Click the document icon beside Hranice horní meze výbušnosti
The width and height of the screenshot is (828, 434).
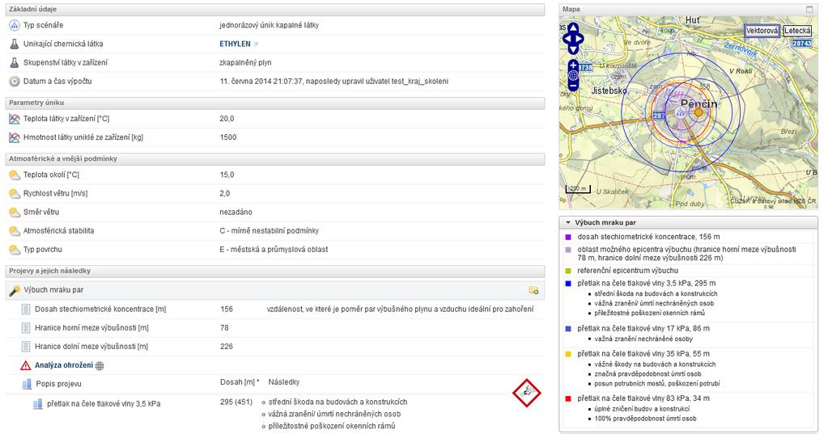[26, 328]
